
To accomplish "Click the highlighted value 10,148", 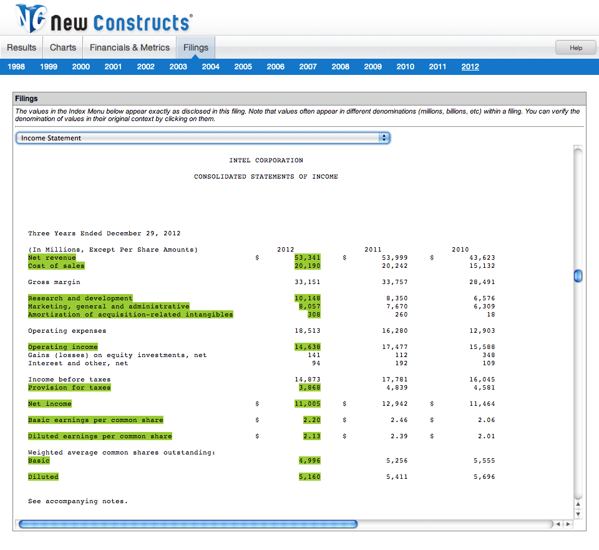I will point(308,298).
